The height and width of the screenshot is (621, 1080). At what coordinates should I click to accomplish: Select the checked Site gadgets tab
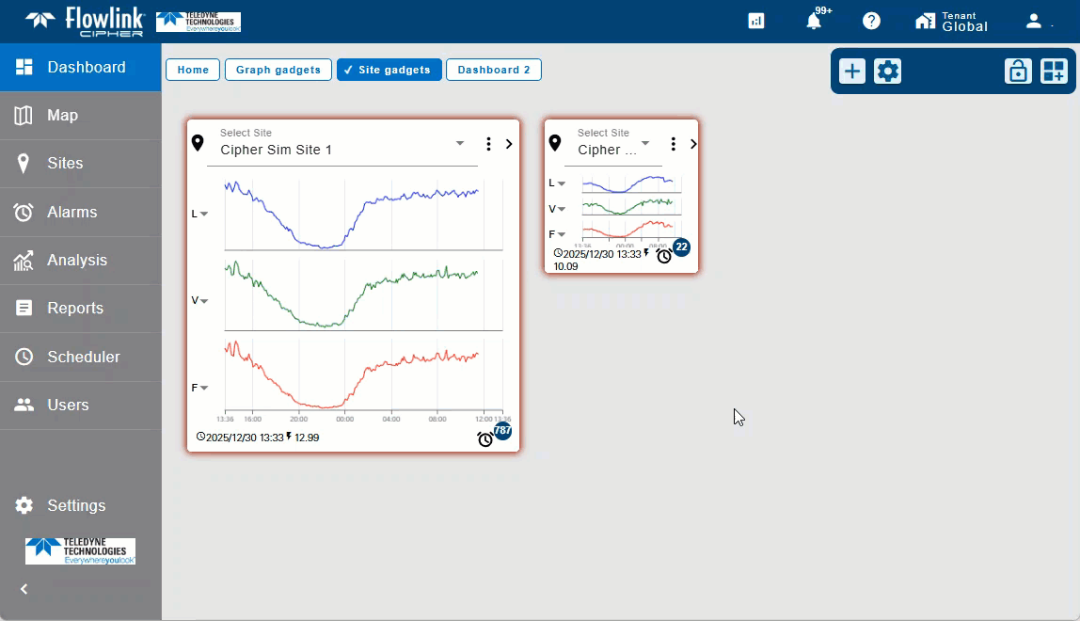(x=389, y=70)
